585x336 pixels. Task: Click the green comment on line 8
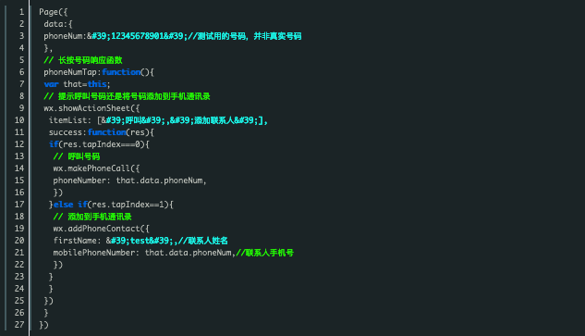(x=127, y=96)
